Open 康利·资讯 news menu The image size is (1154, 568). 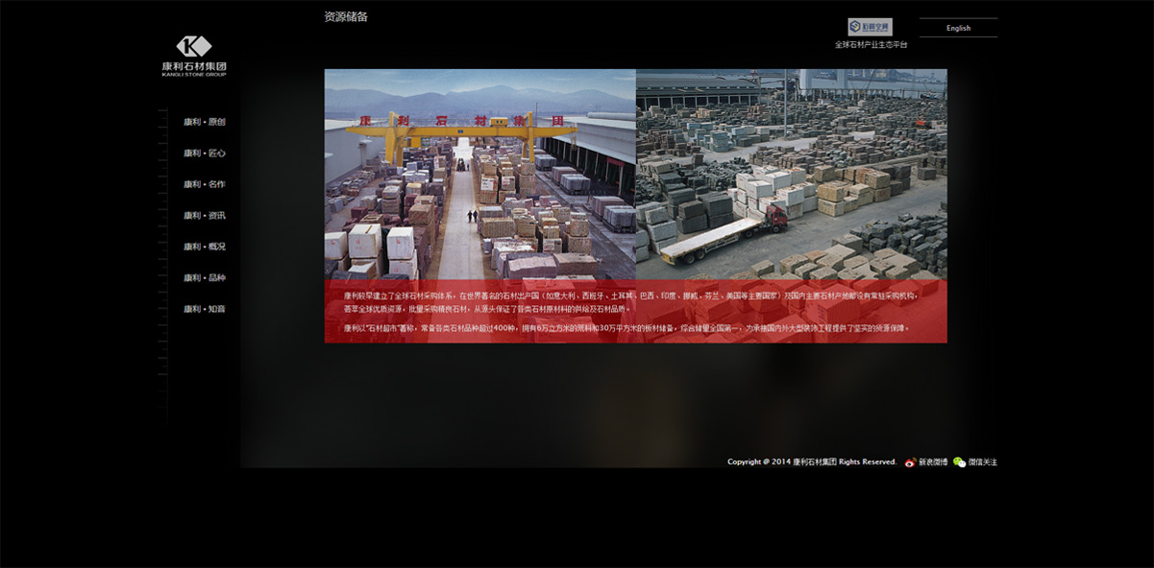(204, 216)
